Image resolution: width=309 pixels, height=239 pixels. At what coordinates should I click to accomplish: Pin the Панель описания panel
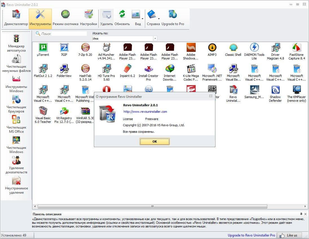pyautogui.click(x=301, y=214)
